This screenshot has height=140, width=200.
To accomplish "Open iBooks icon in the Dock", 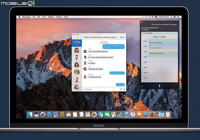I will [139, 115].
